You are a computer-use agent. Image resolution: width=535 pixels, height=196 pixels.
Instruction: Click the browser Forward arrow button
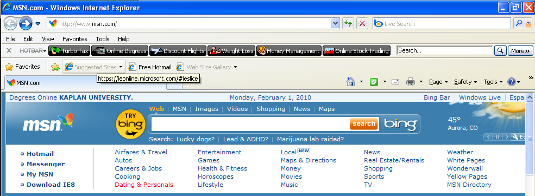coord(26,23)
